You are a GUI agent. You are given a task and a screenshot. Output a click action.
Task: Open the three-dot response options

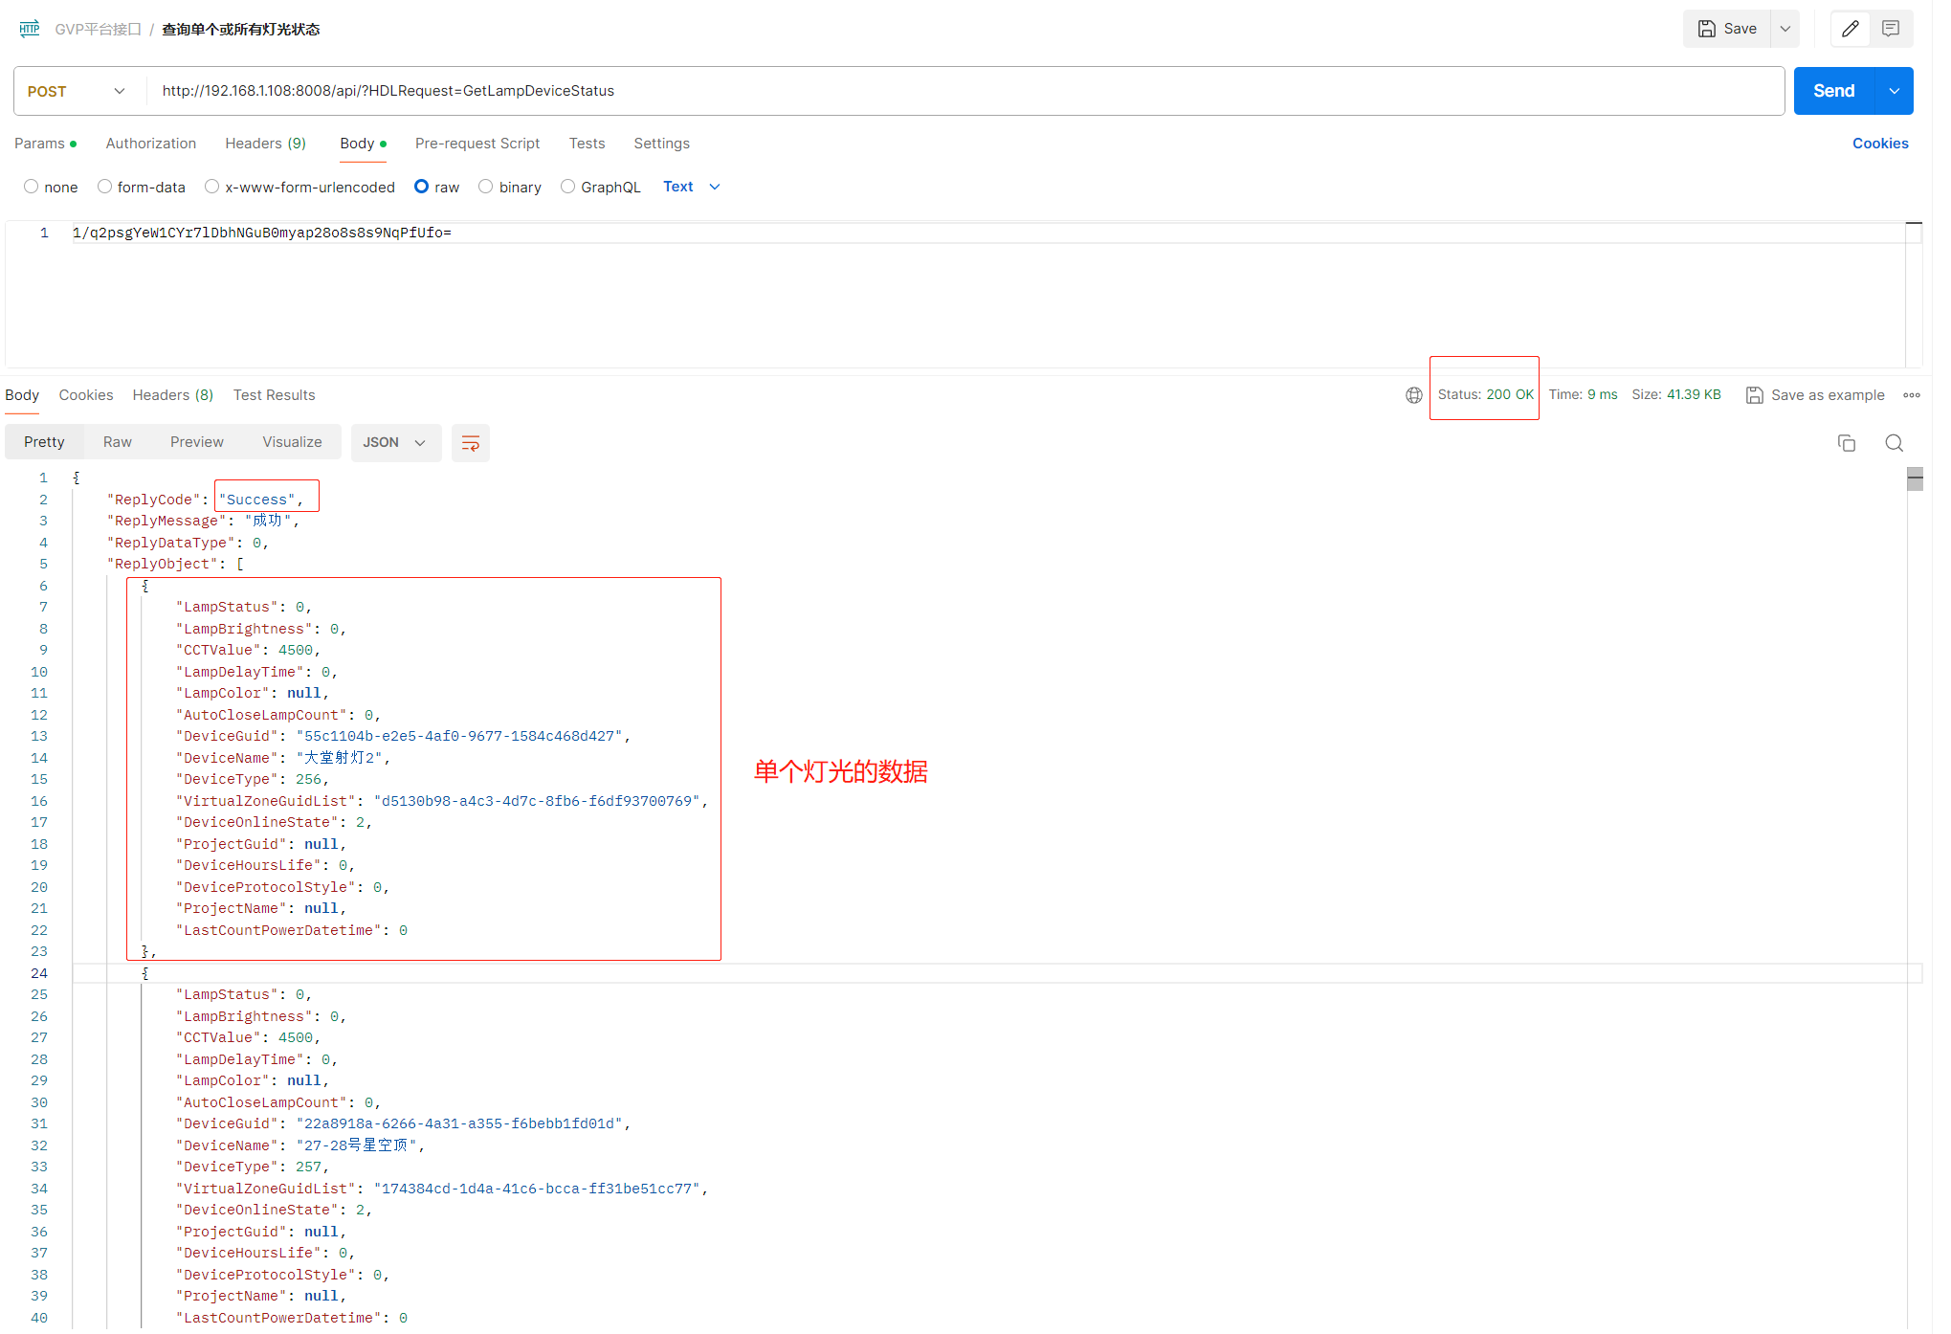pyautogui.click(x=1912, y=395)
